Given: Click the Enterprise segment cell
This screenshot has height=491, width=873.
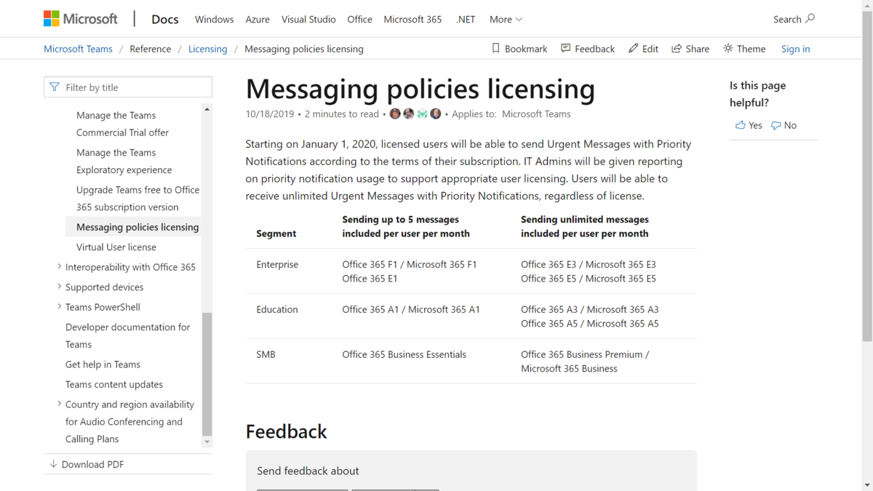Looking at the screenshot, I should pyautogui.click(x=277, y=264).
